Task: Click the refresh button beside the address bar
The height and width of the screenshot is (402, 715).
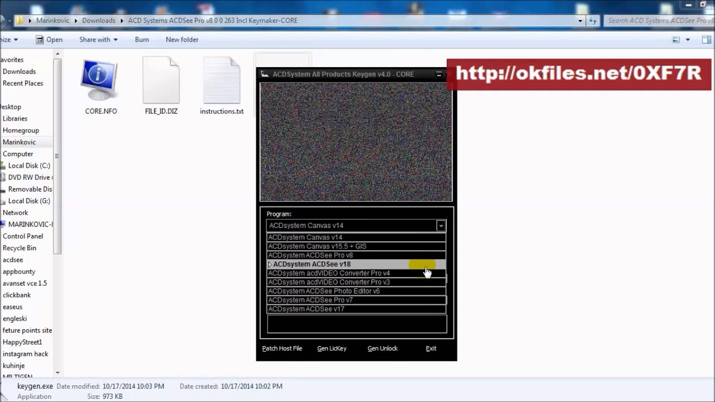Action: coord(593,21)
